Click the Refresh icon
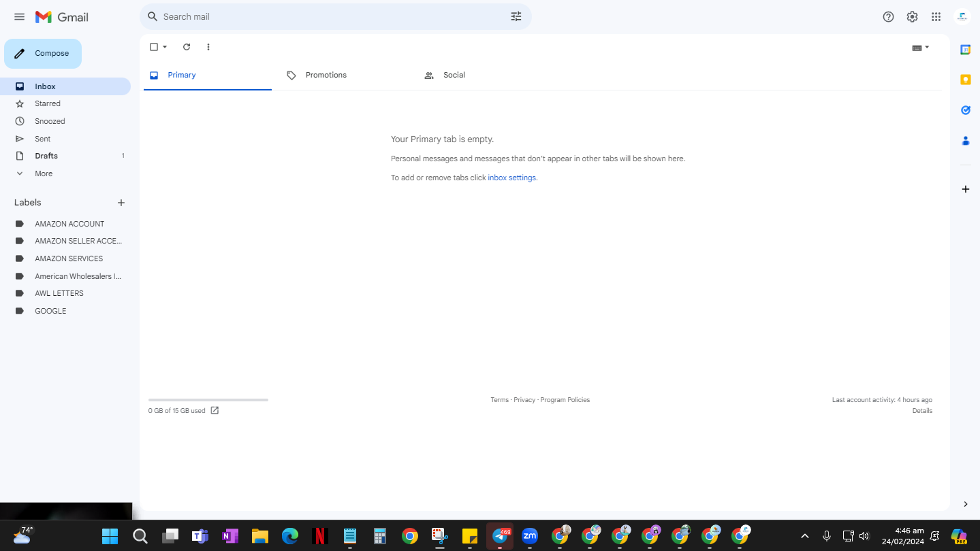The image size is (980, 551). coord(187,47)
